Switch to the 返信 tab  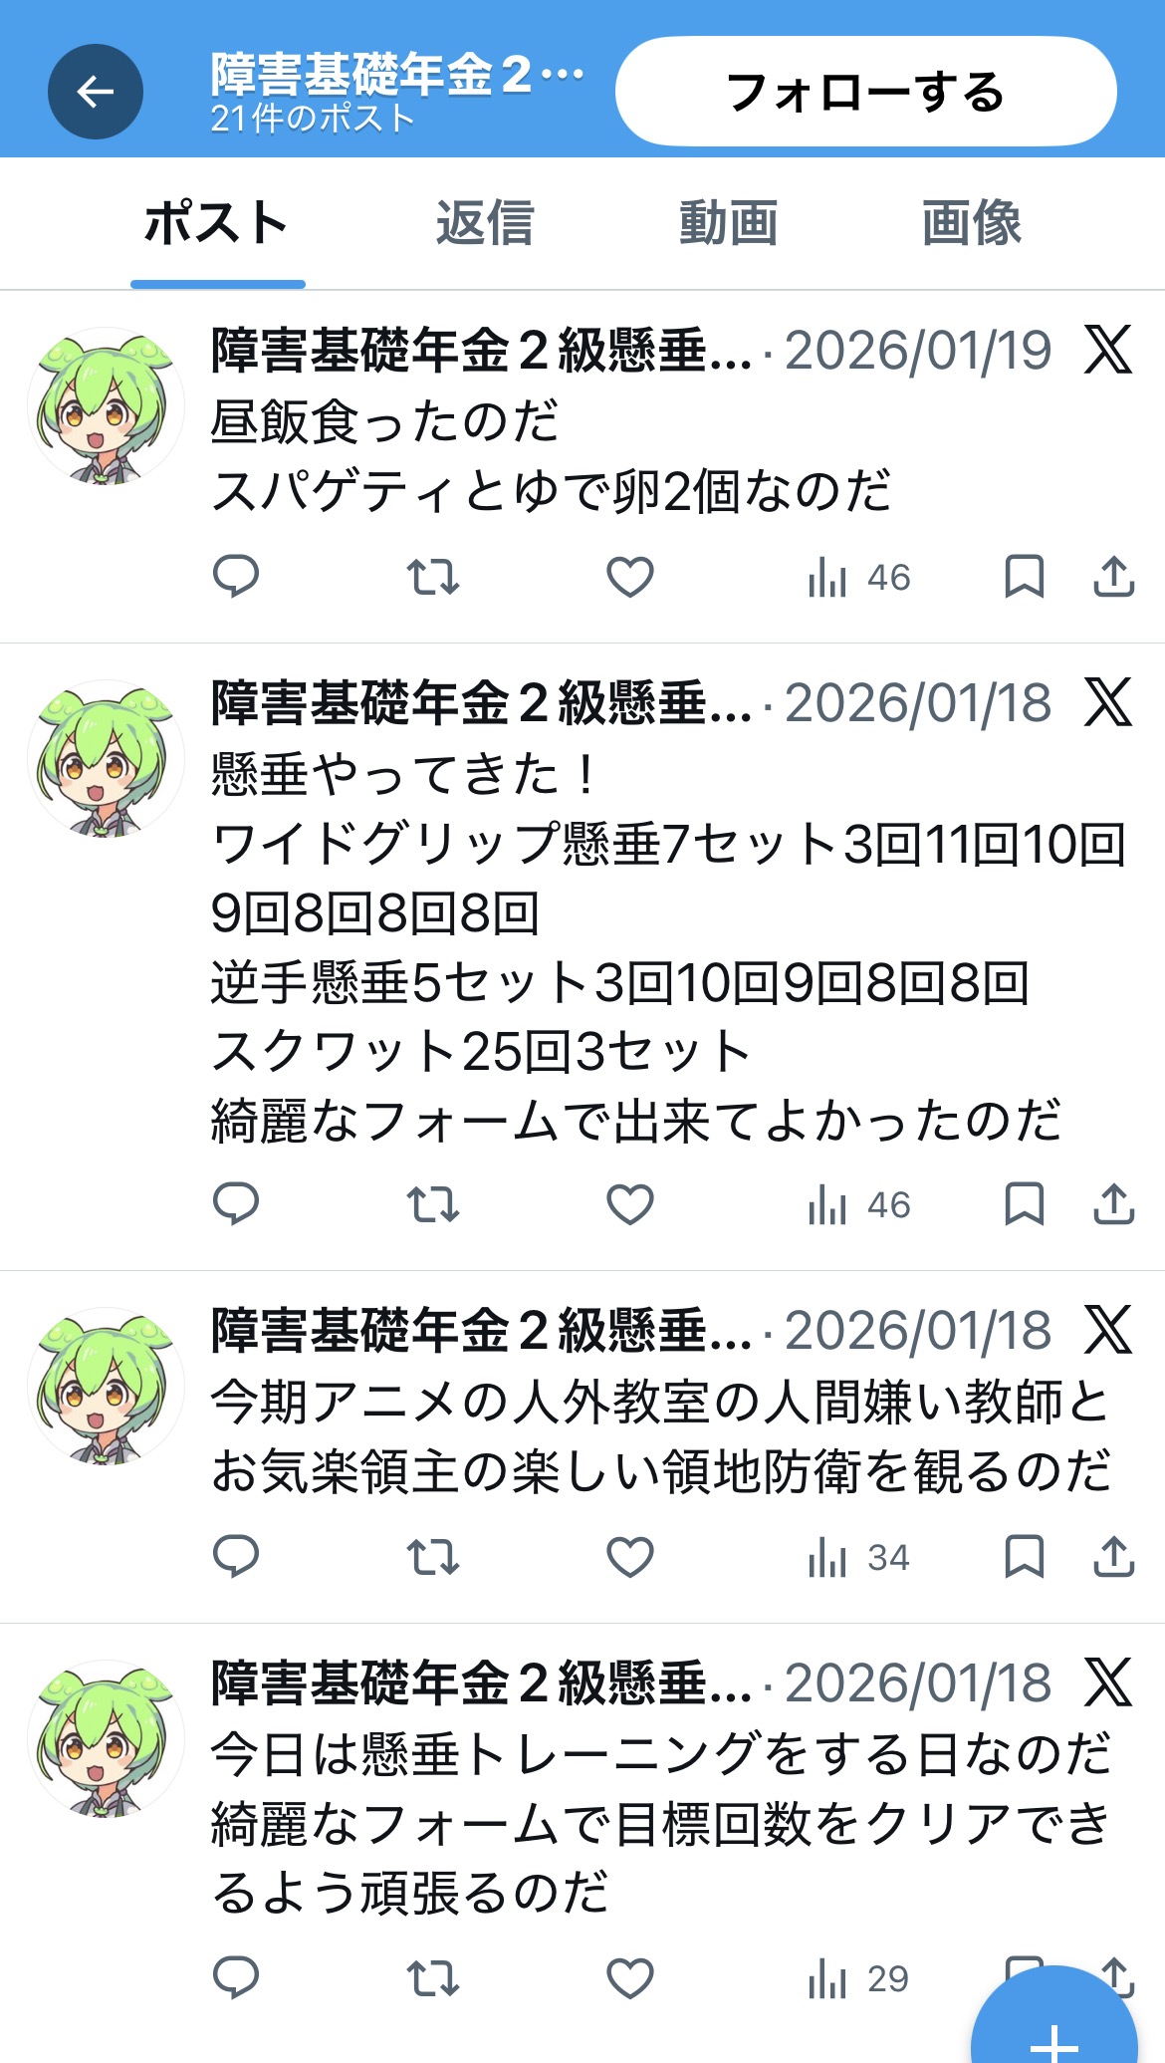pos(485,222)
